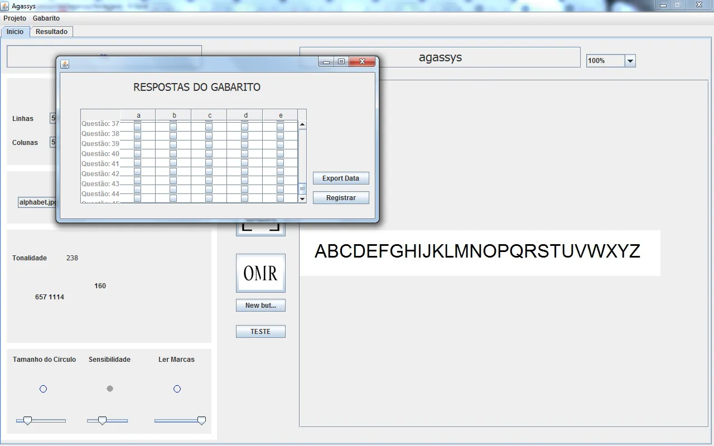Click the "Questão: 38" row label

point(100,134)
